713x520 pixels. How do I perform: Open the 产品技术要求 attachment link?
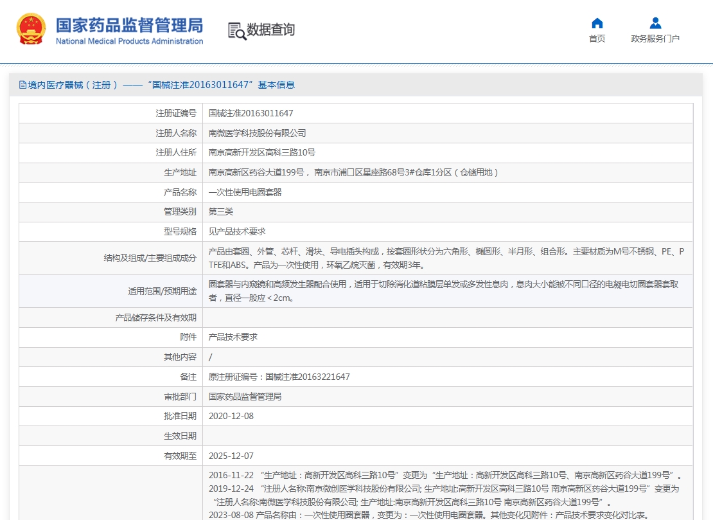tap(233, 337)
